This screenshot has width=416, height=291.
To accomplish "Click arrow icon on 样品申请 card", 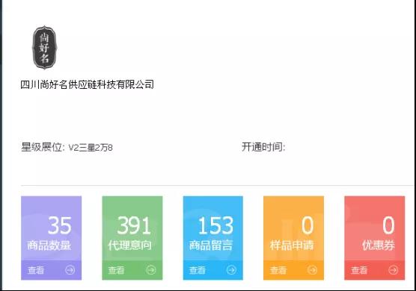I will coord(312,270).
